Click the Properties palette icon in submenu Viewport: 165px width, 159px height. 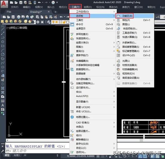(x=118, y=20)
